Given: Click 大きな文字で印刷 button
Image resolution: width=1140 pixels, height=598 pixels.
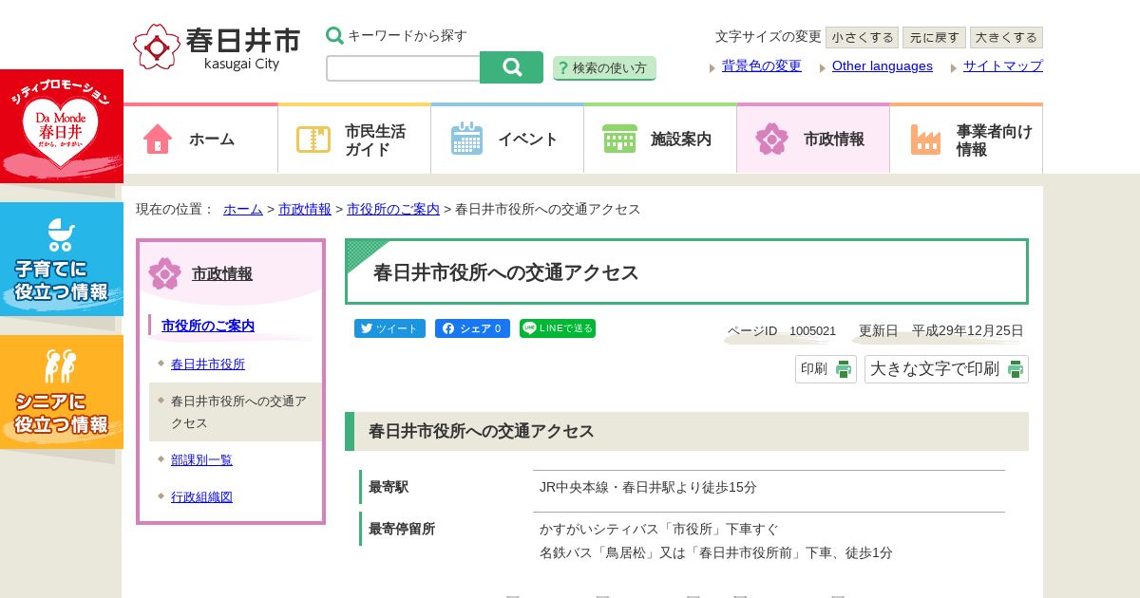Looking at the screenshot, I should 946,369.
